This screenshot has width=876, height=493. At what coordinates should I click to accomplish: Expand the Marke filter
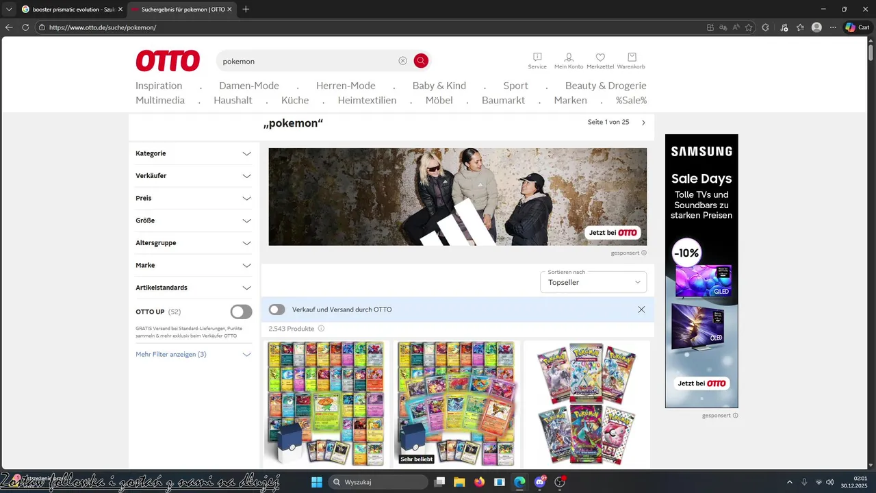coord(194,265)
